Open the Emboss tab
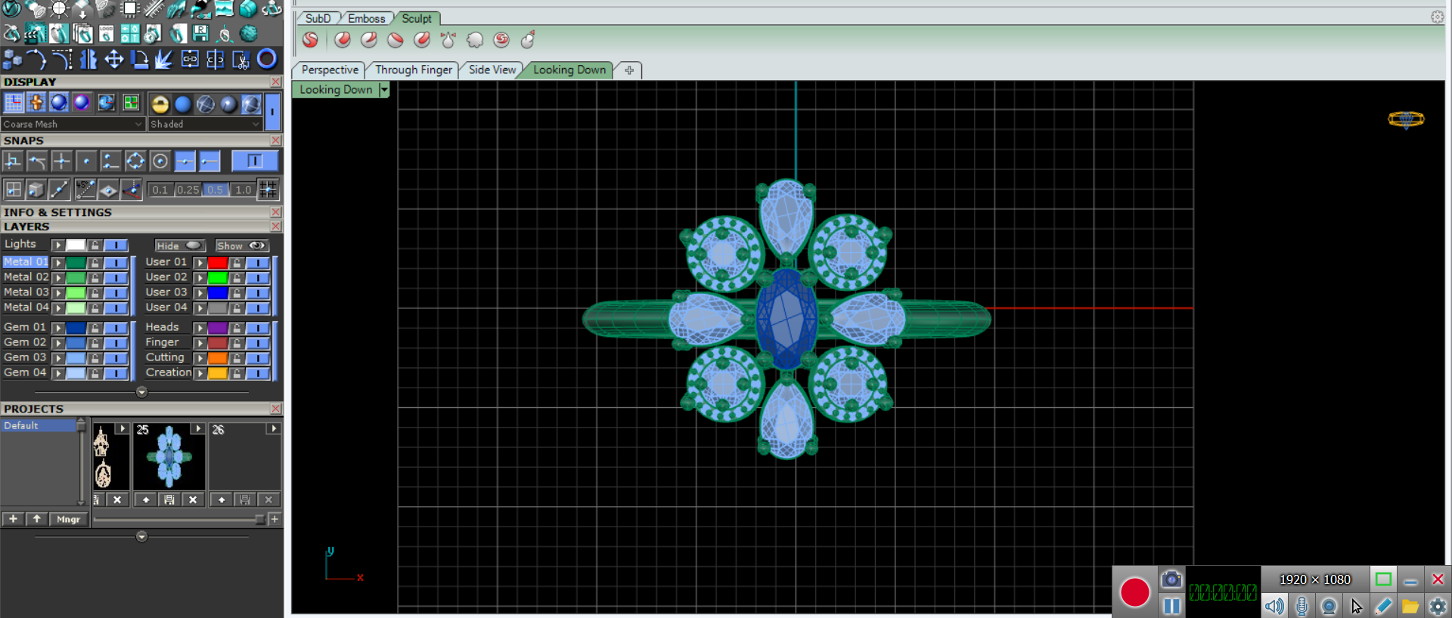This screenshot has width=1452, height=618. (x=366, y=18)
